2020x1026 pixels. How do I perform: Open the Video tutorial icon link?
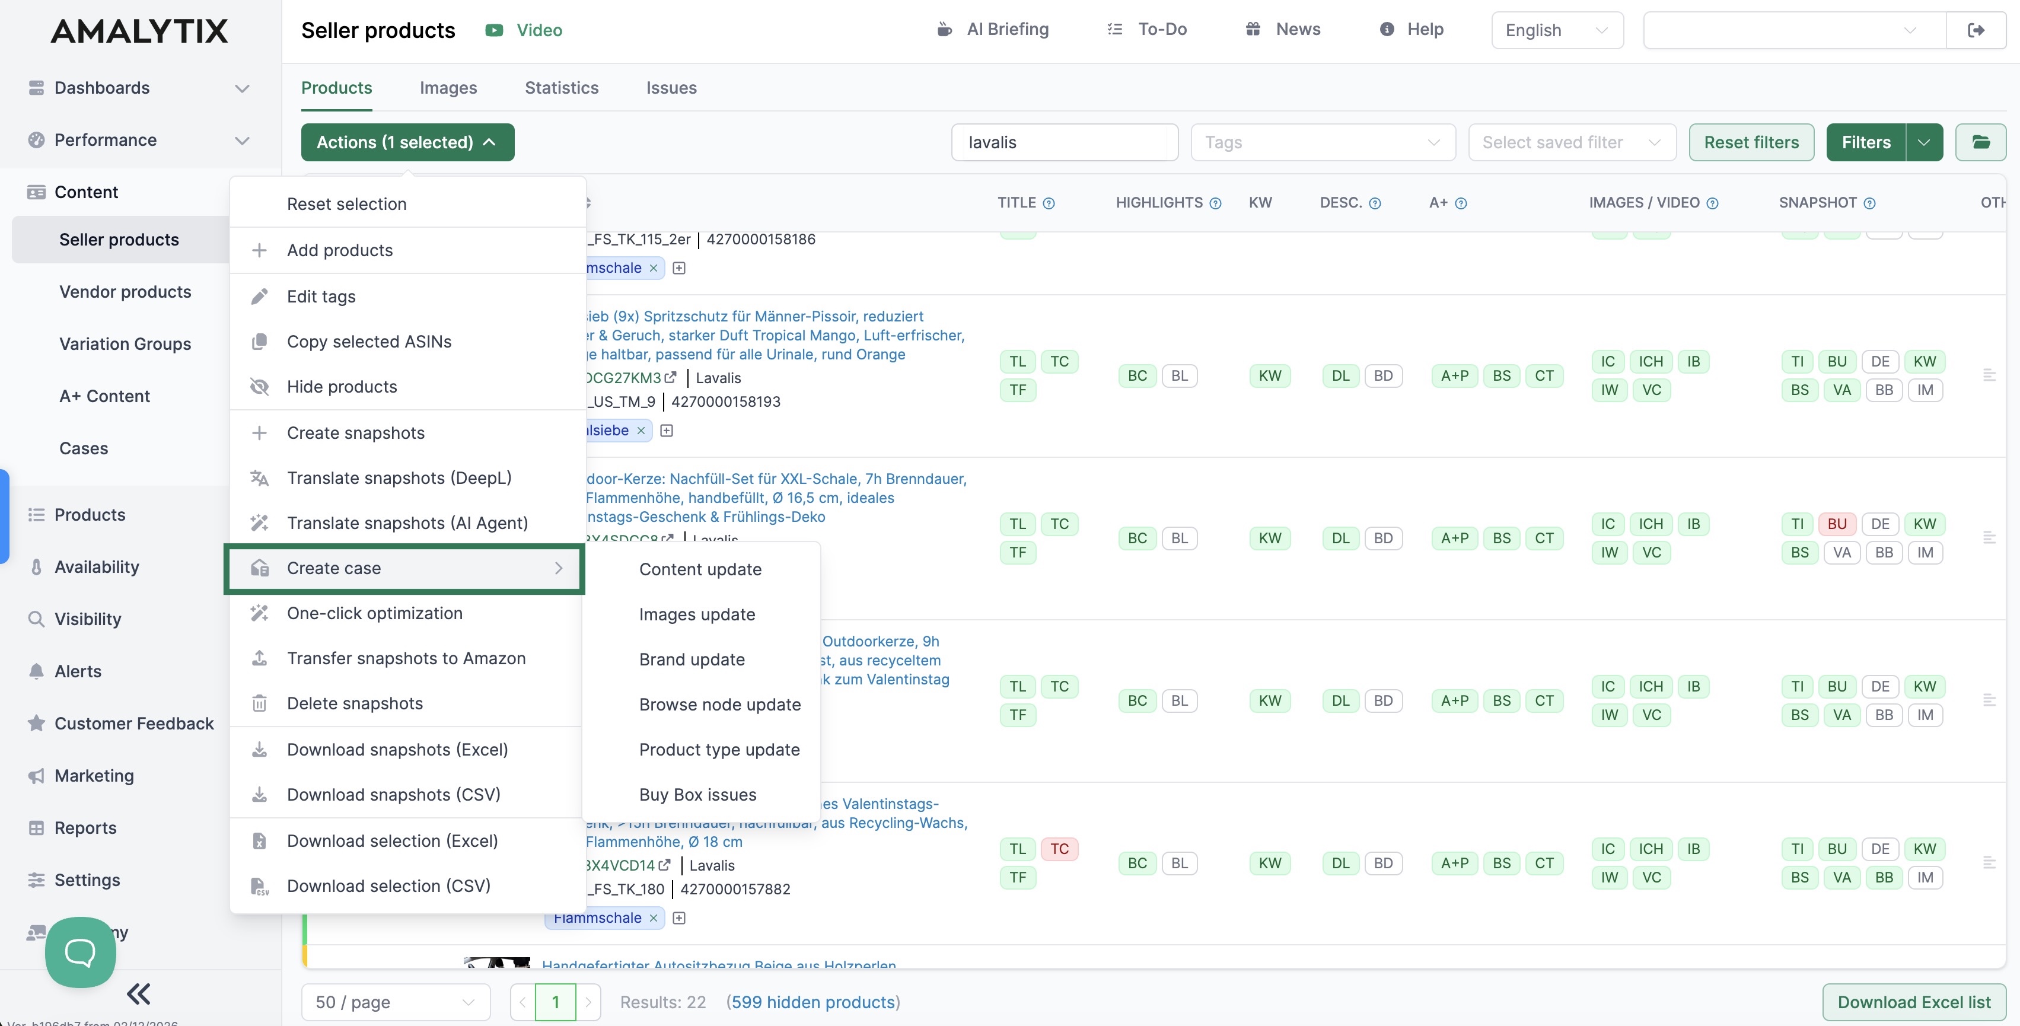[494, 30]
